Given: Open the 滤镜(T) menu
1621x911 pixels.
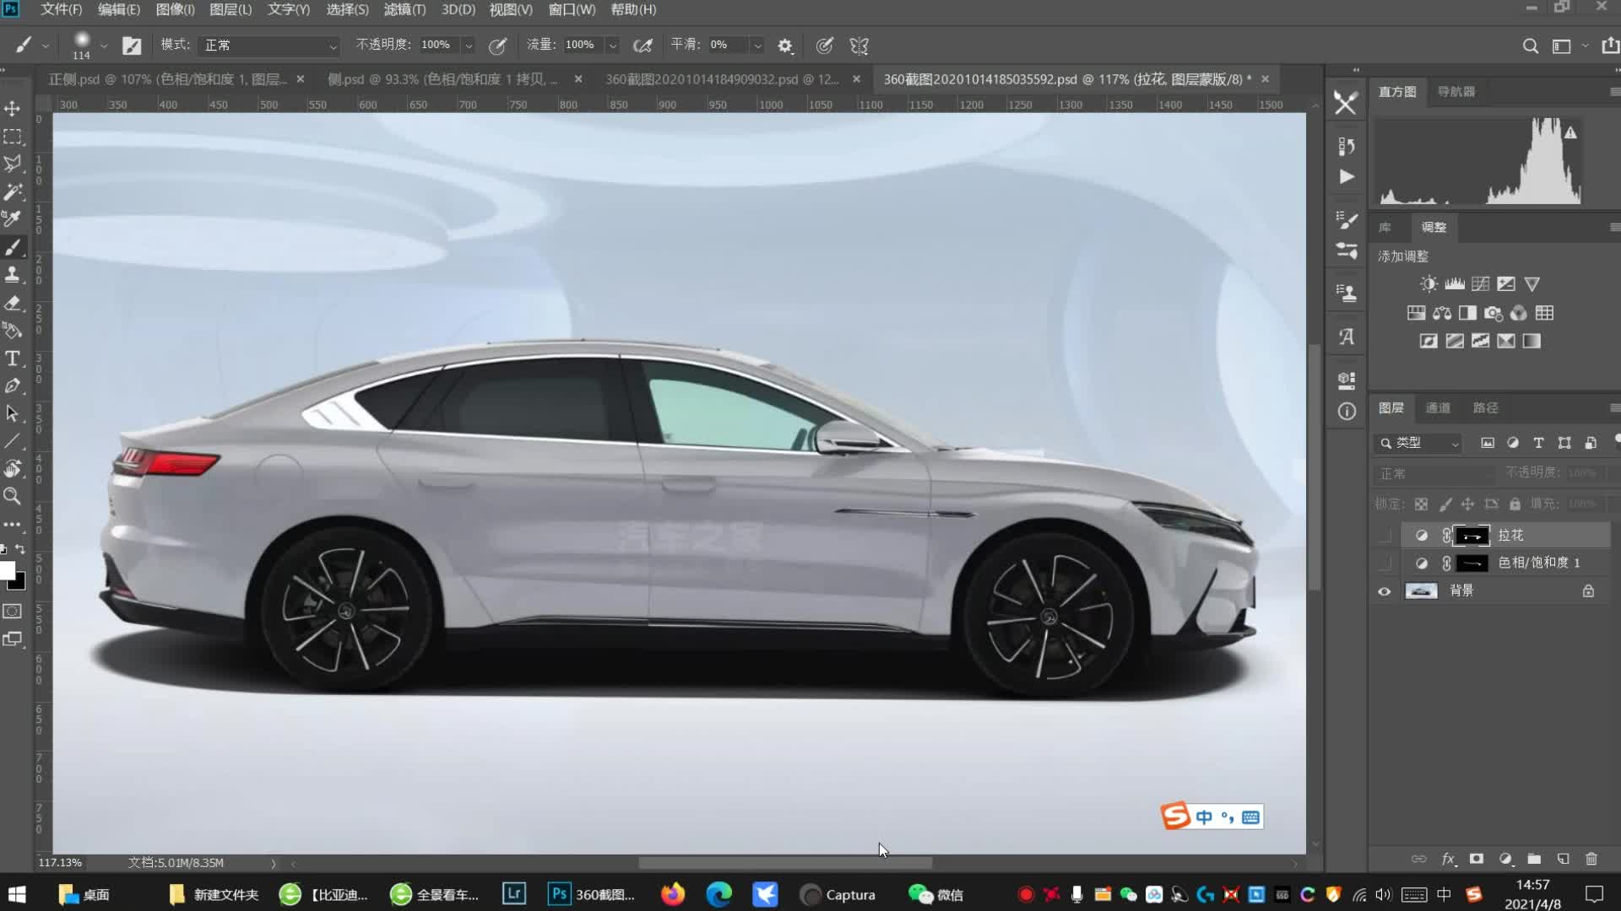Looking at the screenshot, I should pos(405,9).
